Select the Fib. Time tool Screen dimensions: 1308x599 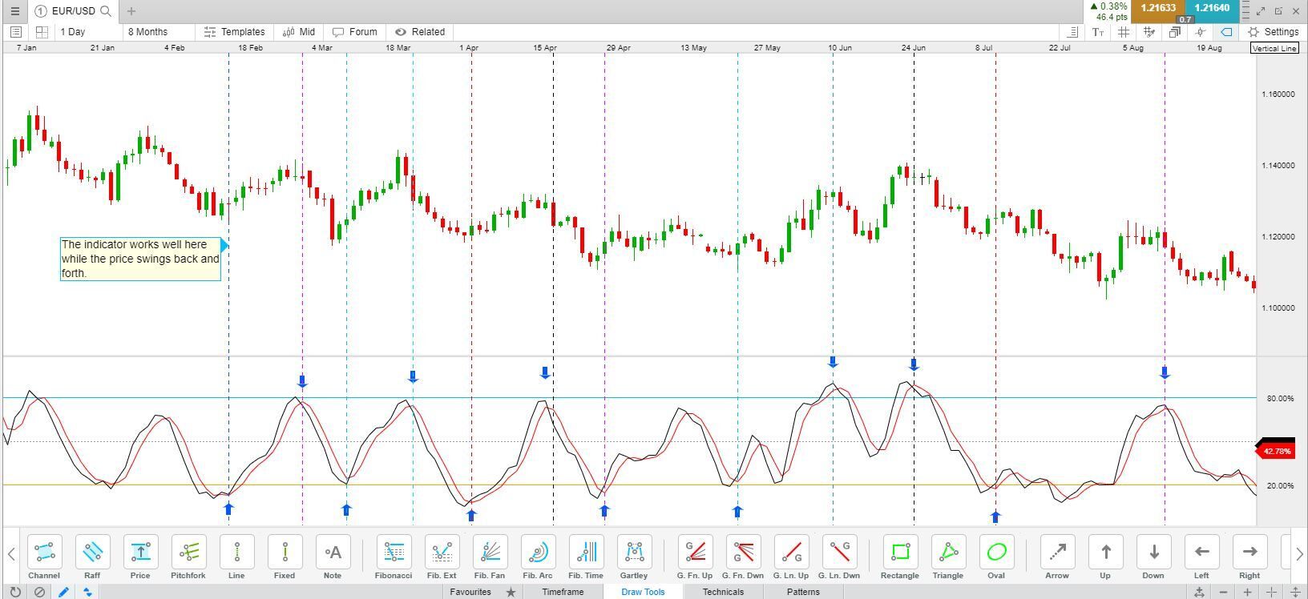pyautogui.click(x=586, y=552)
